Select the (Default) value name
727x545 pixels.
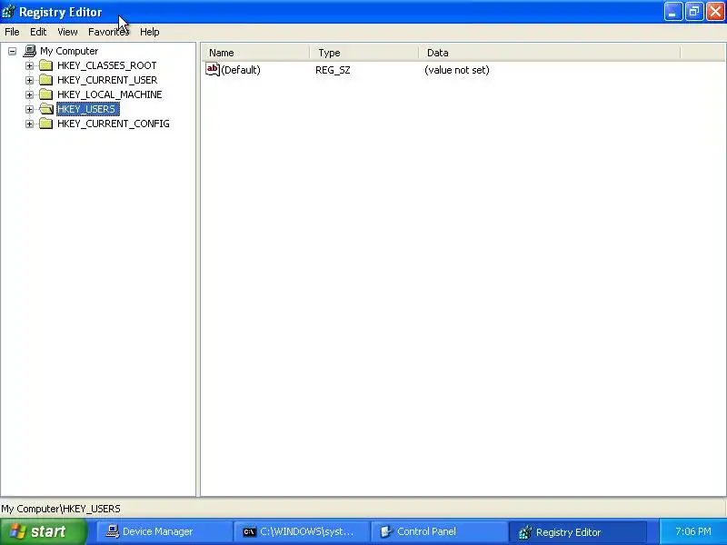click(x=241, y=70)
